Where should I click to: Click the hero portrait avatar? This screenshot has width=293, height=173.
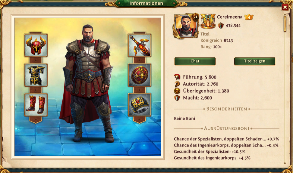[x=186, y=26]
